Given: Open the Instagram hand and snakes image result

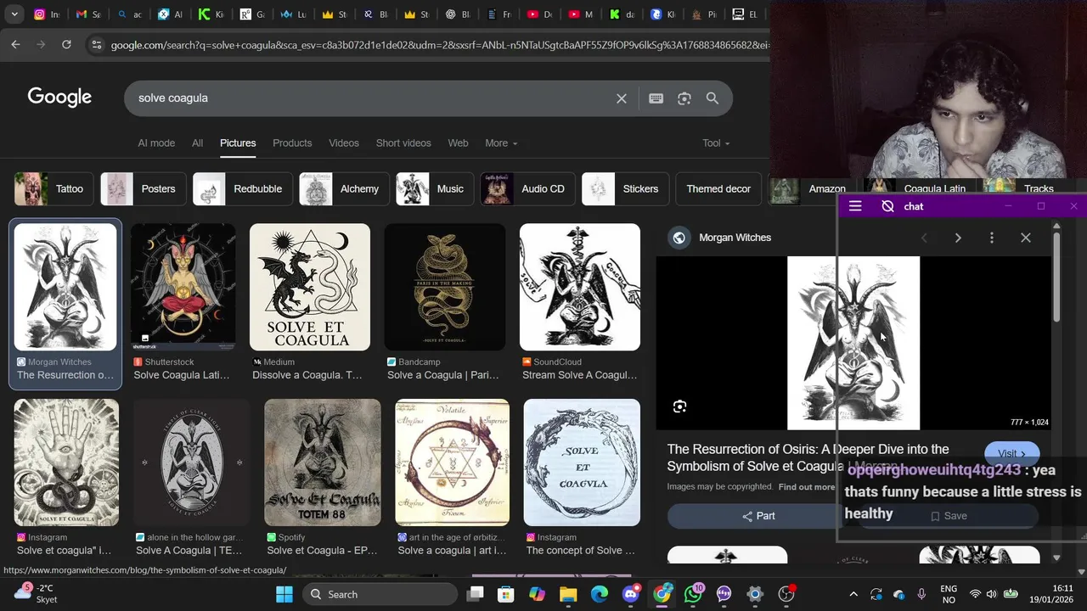Looking at the screenshot, I should 66,462.
